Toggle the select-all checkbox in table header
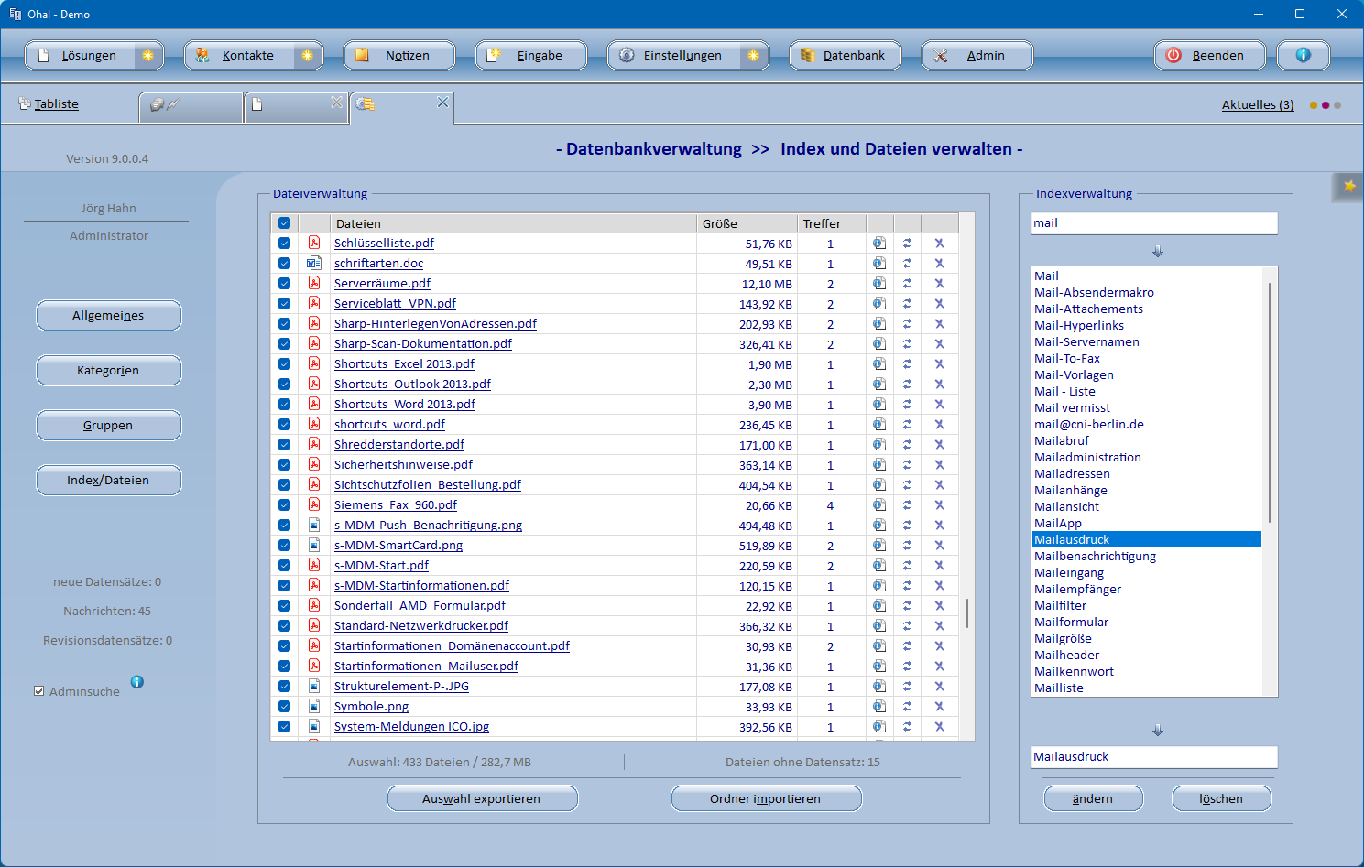Image resolution: width=1364 pixels, height=867 pixels. tap(285, 223)
